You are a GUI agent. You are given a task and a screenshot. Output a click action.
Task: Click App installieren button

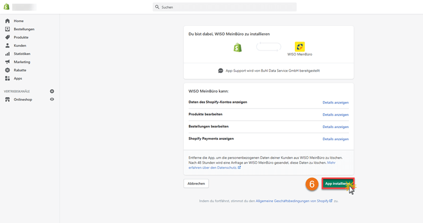point(338,183)
